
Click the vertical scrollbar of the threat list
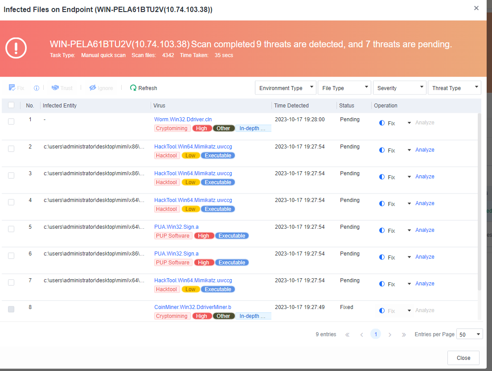[x=480, y=201]
